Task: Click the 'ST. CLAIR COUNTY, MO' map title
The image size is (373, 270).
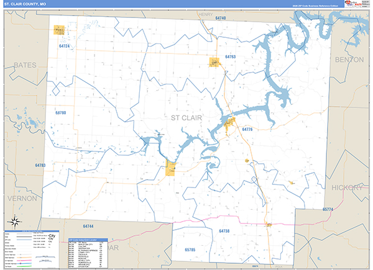Action: pos(25,4)
